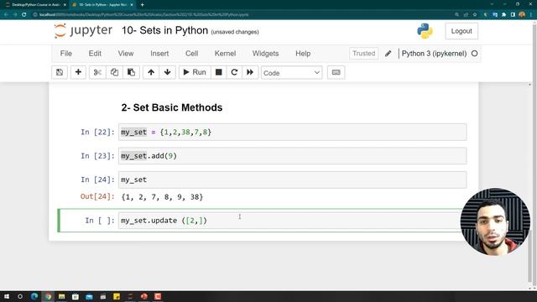Open the Chrome three-dot menu
The image size is (537, 302).
[531, 15]
